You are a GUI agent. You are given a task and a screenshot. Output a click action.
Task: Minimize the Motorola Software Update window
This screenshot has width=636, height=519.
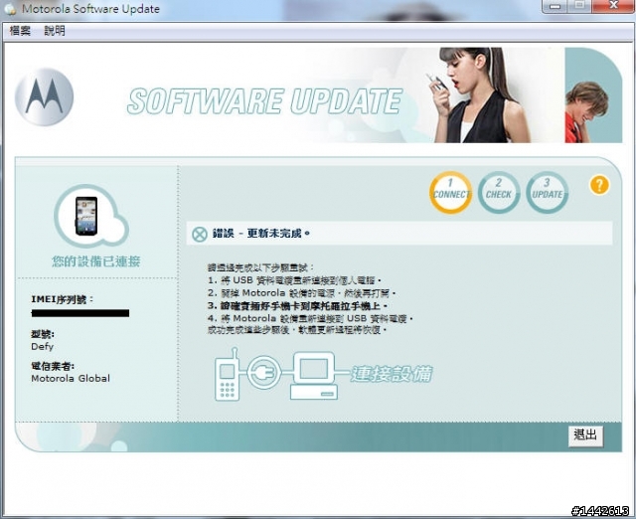556,6
